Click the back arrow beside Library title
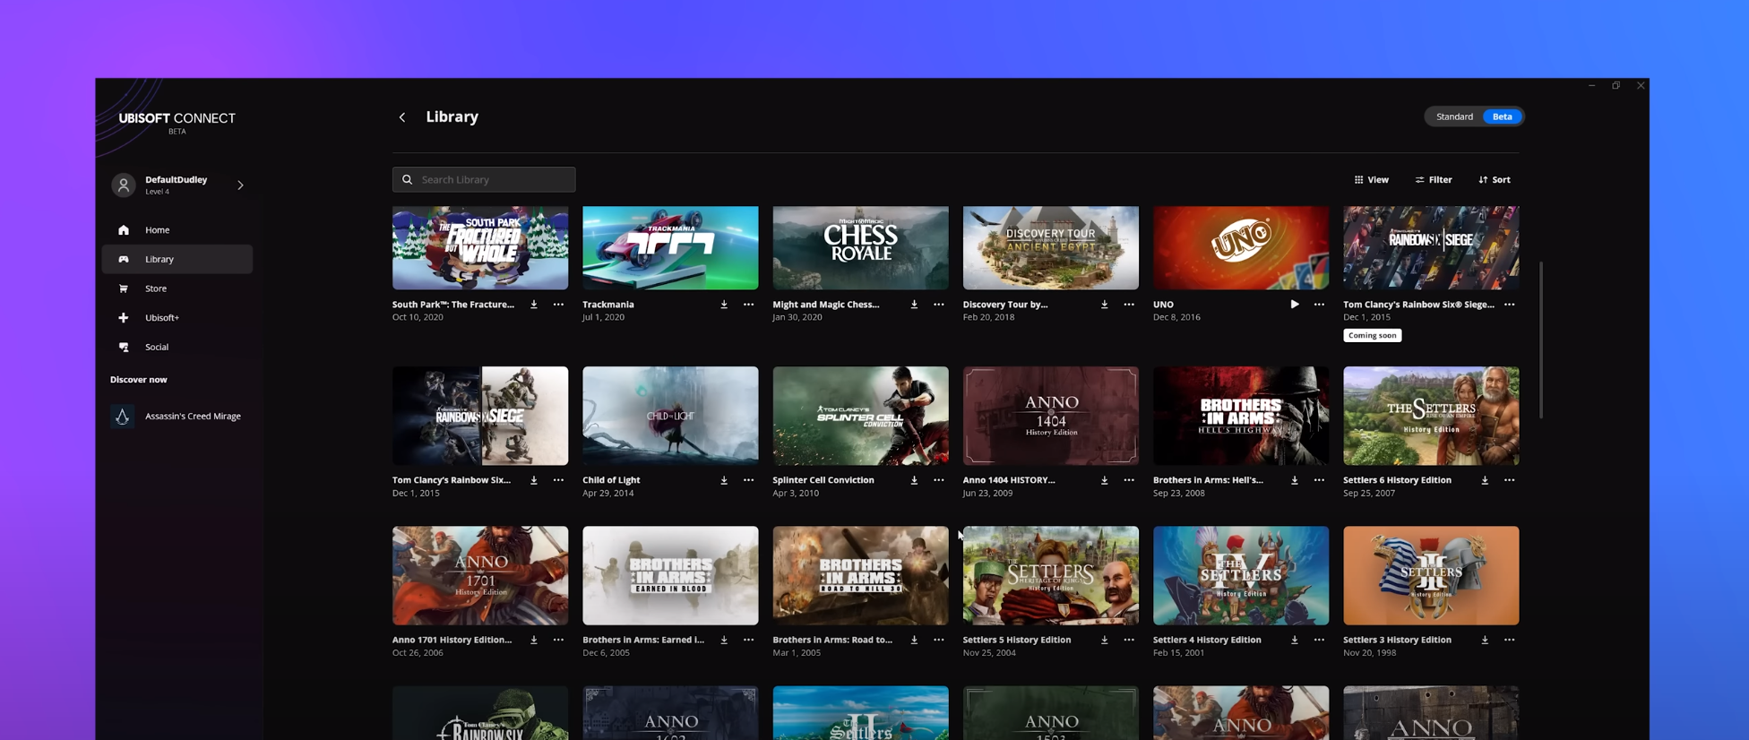Image resolution: width=1749 pixels, height=740 pixels. [402, 117]
